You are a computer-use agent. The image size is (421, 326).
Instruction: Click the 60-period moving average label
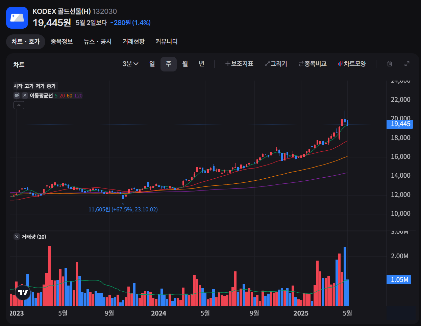click(69, 96)
